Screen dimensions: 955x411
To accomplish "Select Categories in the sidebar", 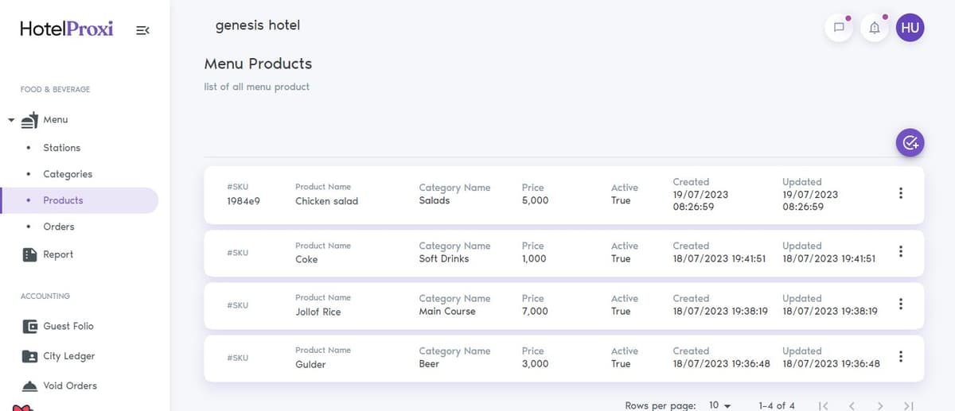I will click(x=68, y=174).
